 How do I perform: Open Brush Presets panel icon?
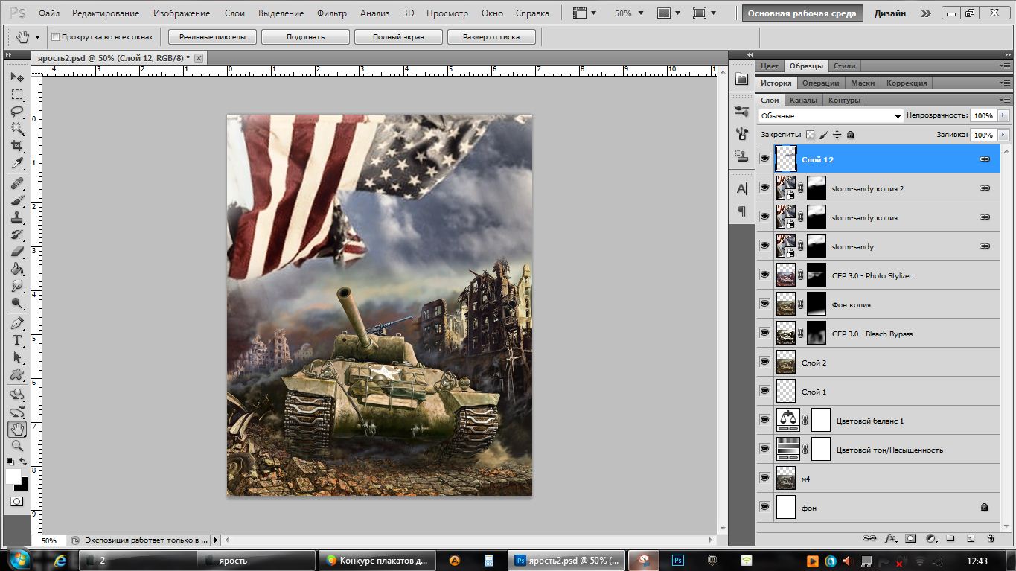[x=742, y=112]
